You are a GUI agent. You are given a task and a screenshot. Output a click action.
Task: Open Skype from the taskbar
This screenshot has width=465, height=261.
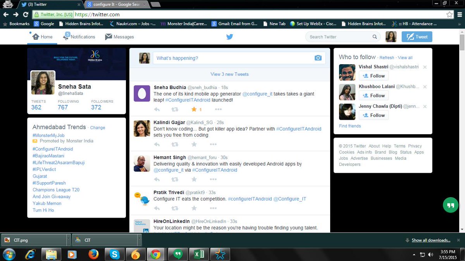[114, 254]
